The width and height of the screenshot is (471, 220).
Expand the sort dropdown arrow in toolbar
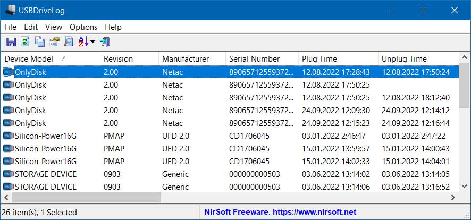(x=92, y=42)
